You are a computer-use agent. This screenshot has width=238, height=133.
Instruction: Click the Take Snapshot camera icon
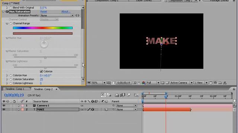tap(135, 83)
